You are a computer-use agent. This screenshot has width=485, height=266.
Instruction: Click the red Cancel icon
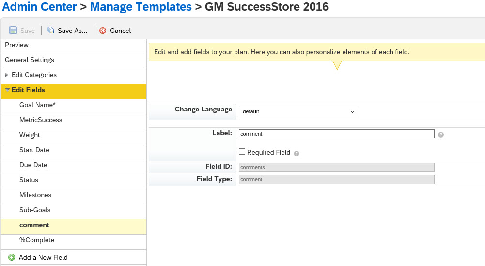(x=103, y=31)
